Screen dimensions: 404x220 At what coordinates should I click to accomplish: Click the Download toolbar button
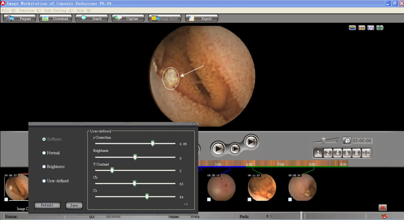point(55,19)
